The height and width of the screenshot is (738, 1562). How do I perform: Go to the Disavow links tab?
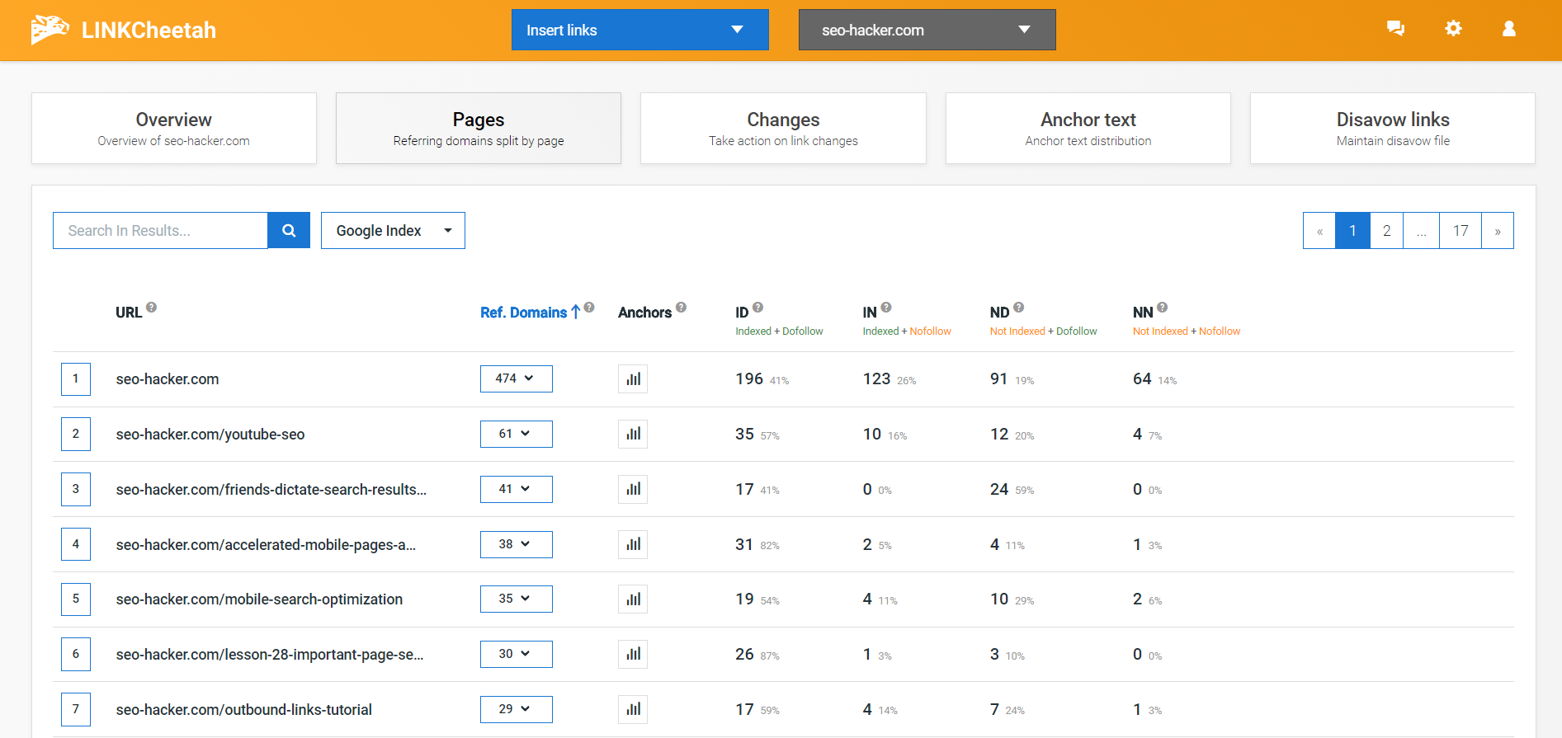(1392, 129)
